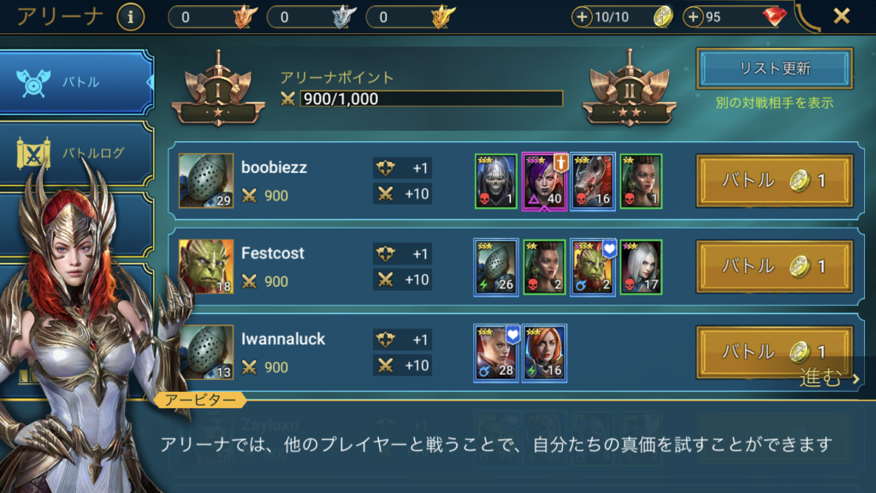The height and width of the screenshot is (493, 876).
Task: Click the gold medal counter icon
Action: 443,17
